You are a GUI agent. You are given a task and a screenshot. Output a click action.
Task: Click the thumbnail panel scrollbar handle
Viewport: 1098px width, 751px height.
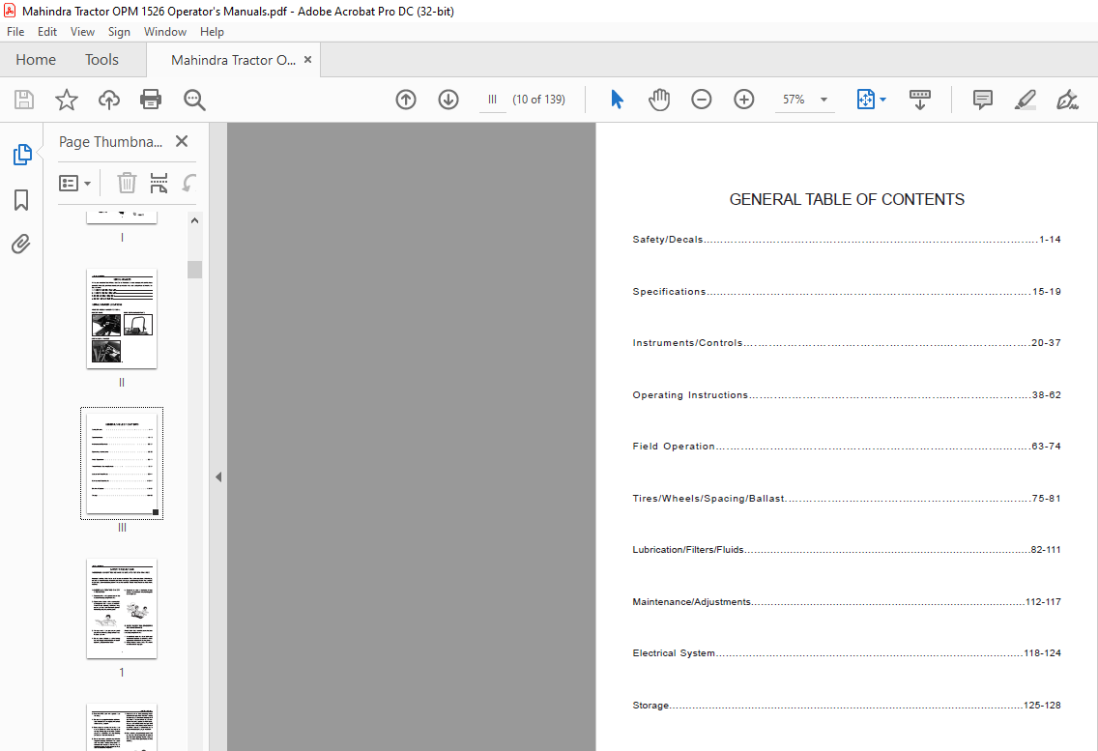194,269
